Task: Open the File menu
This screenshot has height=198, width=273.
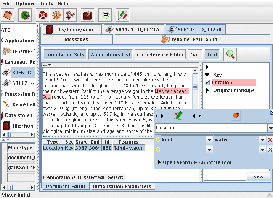Action: [x=6, y=4]
